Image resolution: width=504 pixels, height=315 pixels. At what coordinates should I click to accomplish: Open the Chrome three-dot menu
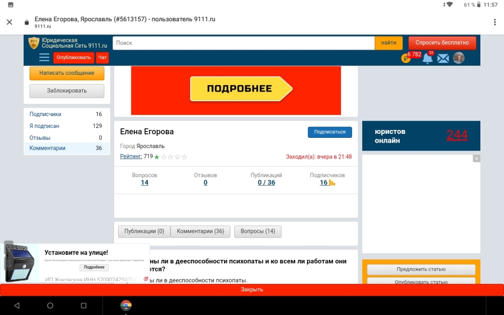click(x=495, y=22)
